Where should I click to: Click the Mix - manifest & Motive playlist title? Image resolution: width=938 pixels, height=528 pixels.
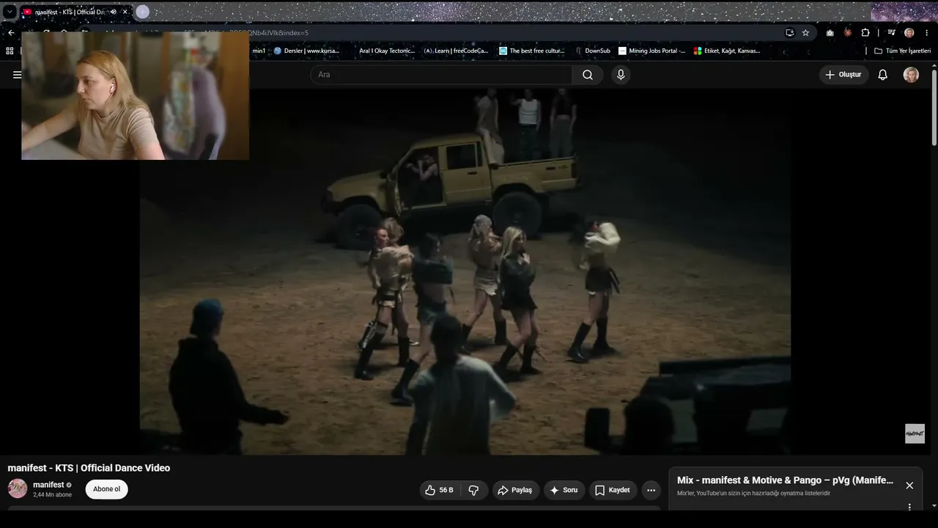coord(785,480)
